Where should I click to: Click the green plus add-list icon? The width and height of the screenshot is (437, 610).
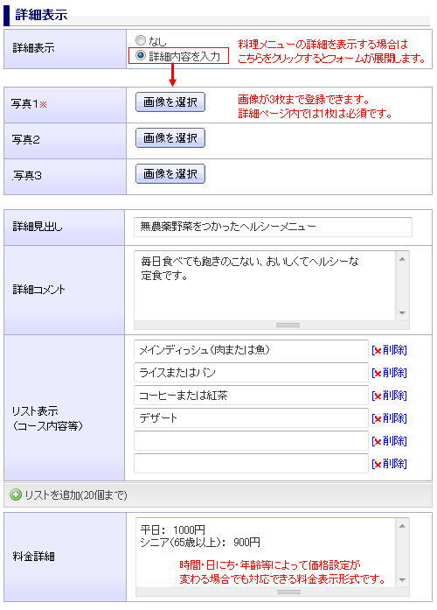(16, 494)
